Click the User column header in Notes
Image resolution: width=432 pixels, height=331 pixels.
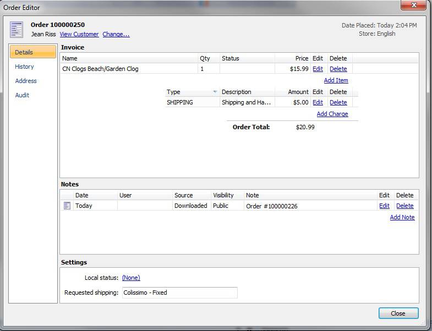coord(145,195)
